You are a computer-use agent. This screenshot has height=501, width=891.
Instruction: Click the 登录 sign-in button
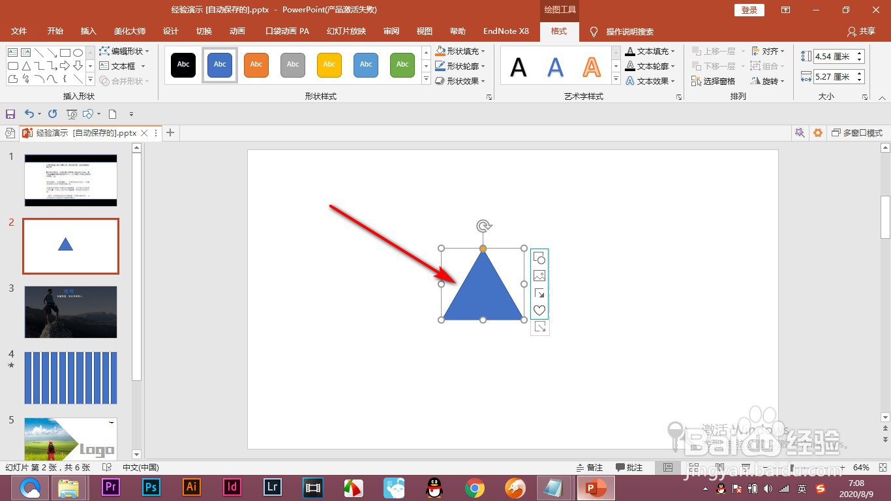[x=749, y=10]
